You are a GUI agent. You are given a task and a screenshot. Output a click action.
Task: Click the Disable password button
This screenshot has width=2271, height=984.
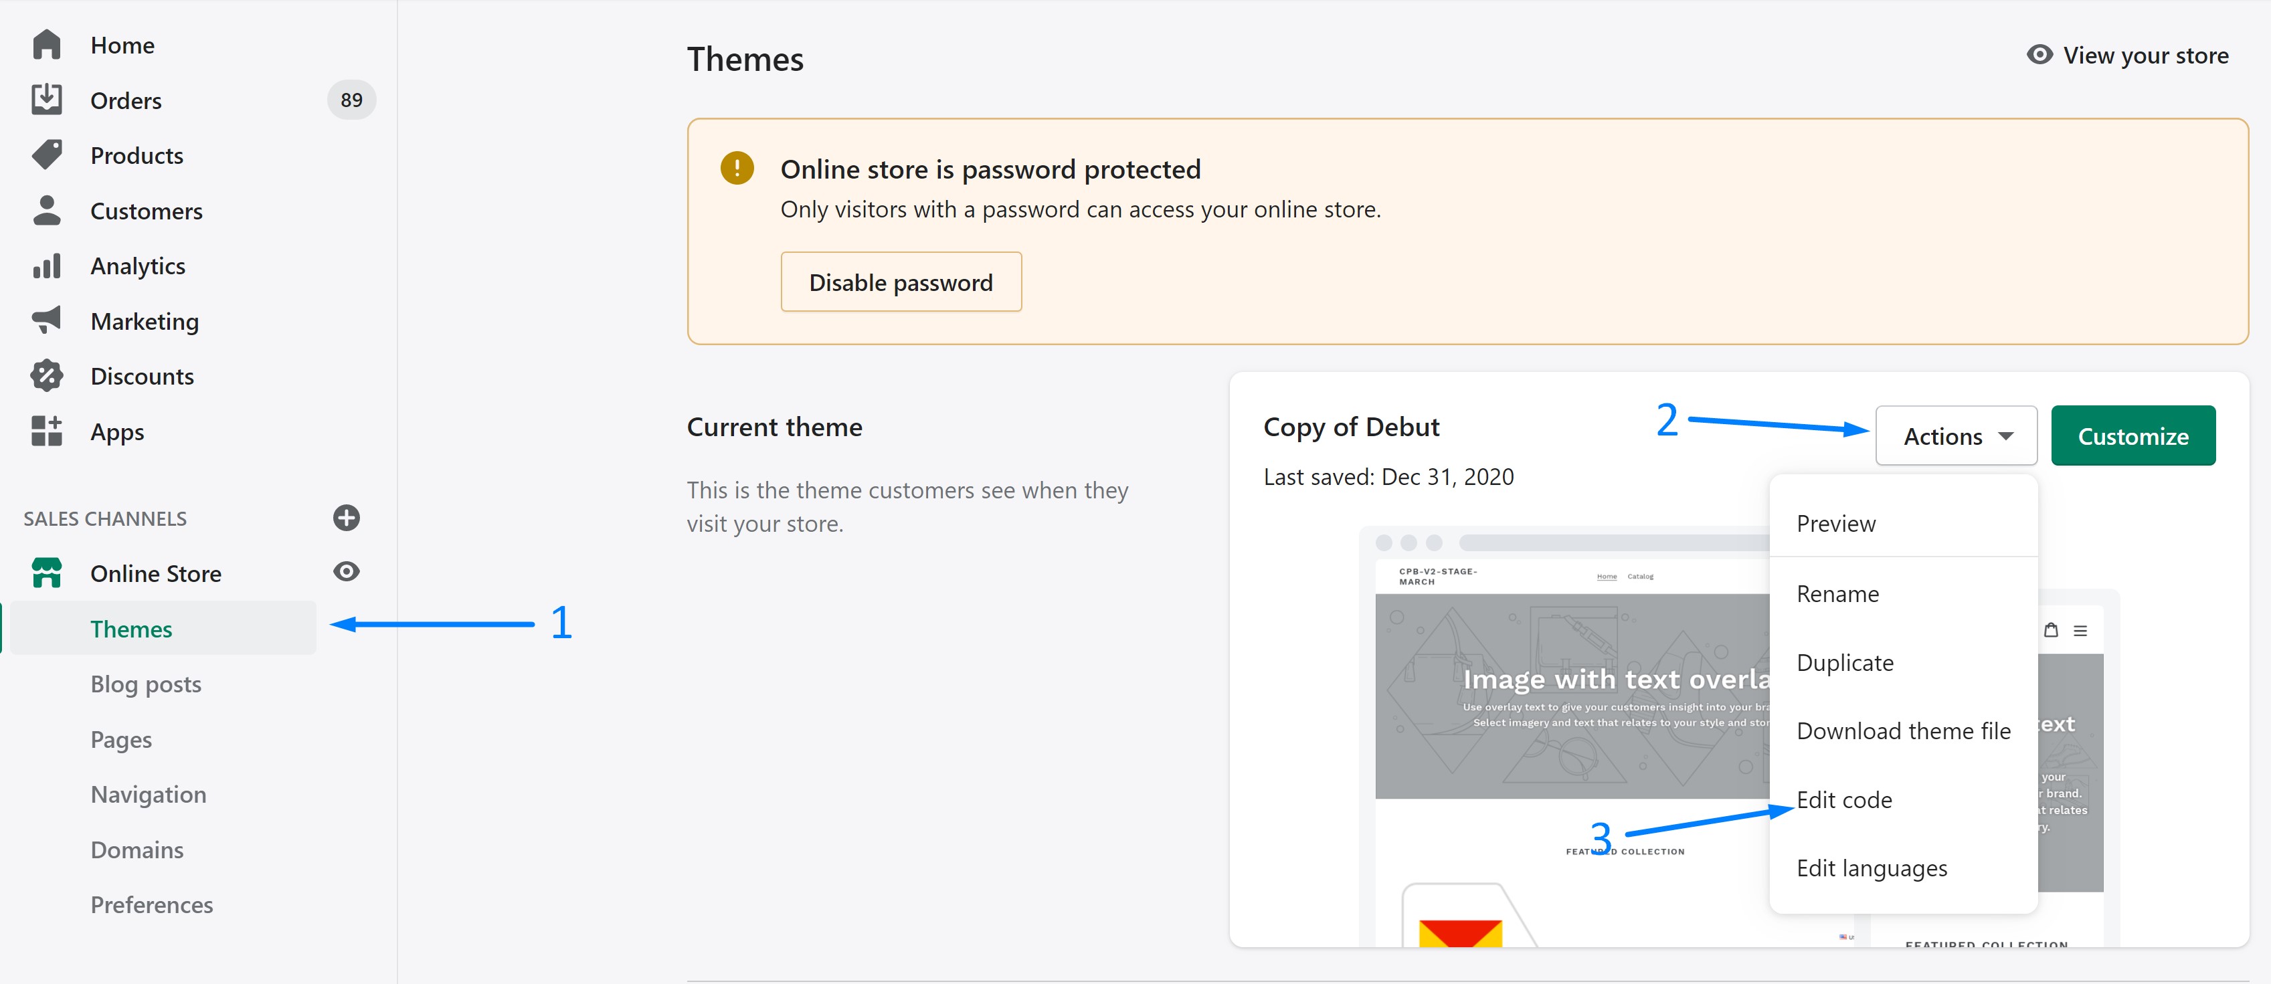[x=901, y=282]
